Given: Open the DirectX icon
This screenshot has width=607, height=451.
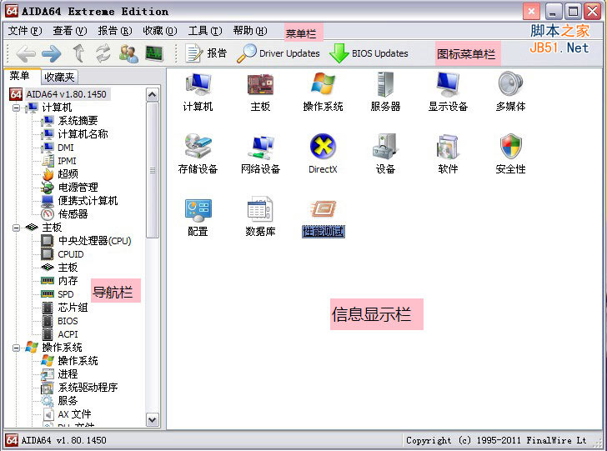Looking at the screenshot, I should click(323, 154).
